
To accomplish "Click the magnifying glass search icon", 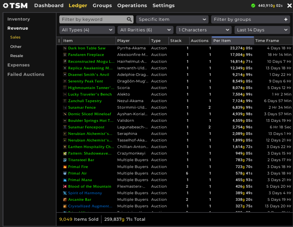I will tap(129, 19).
